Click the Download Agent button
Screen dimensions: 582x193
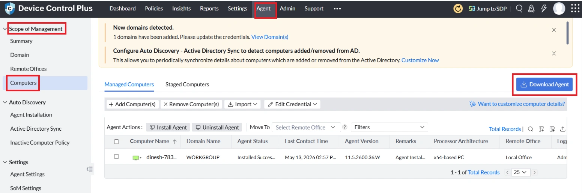pyautogui.click(x=544, y=84)
